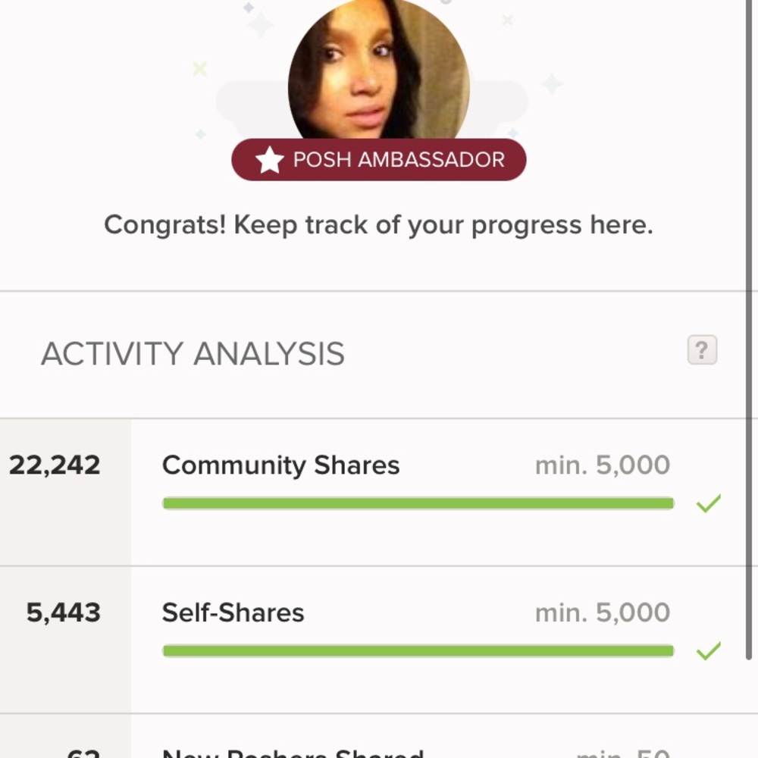Click the Self-Shares progress bar
The height and width of the screenshot is (758, 758).
pos(418,650)
